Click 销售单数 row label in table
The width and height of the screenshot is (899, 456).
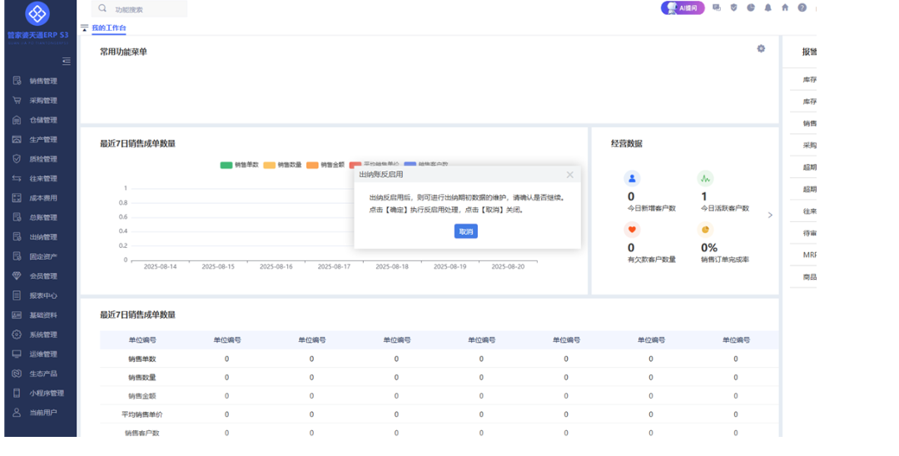pos(142,359)
